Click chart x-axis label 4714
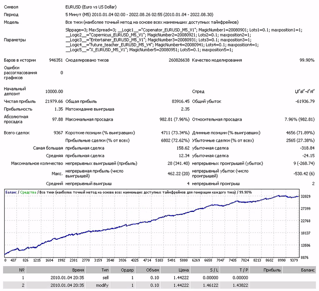319x291 pixels. pos(147,260)
